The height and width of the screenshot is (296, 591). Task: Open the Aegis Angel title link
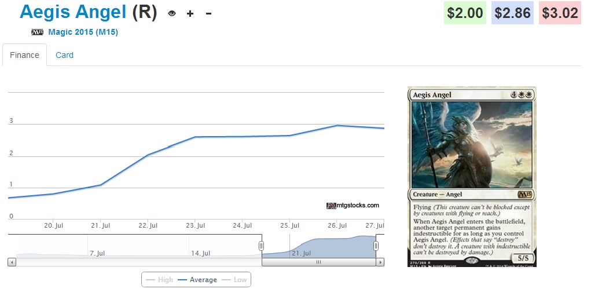point(72,12)
